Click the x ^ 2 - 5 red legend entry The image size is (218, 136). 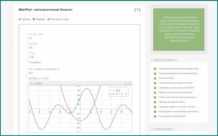coord(119,94)
